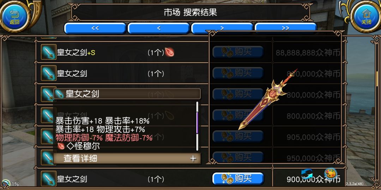Click 购买 button for 88,888,888 listing
This screenshot has height=190, width=381.
(238, 52)
